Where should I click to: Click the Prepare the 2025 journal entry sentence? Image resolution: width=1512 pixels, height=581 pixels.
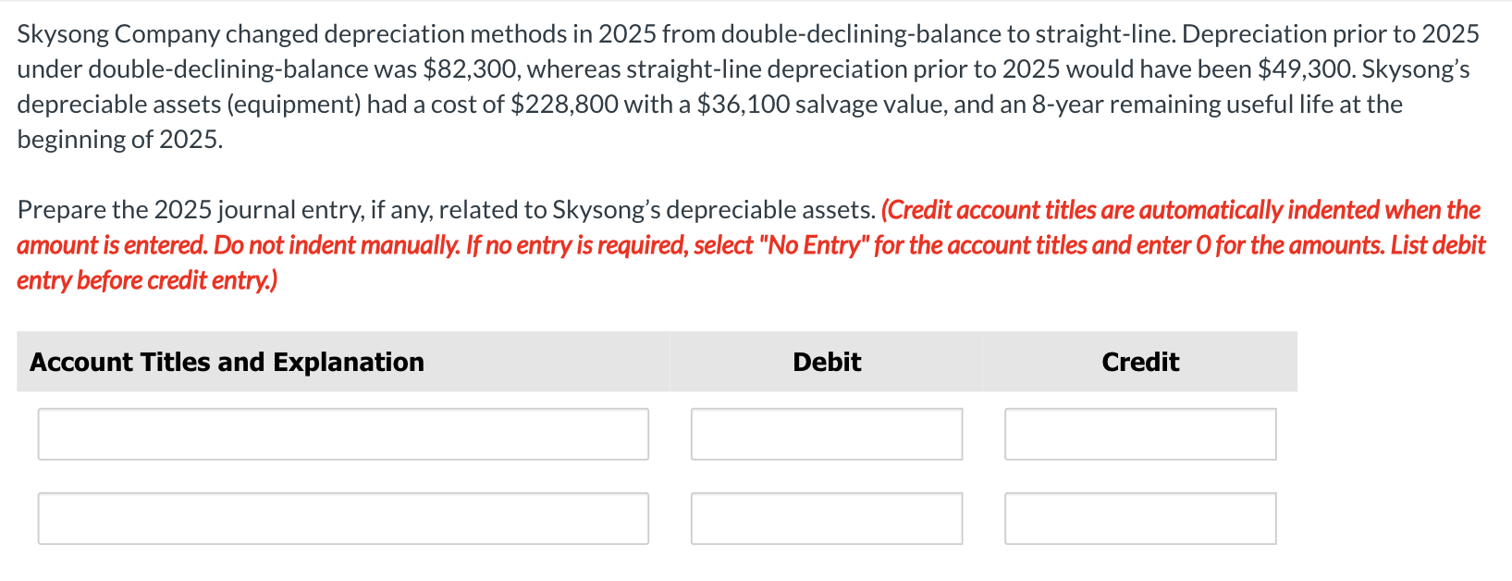444,209
